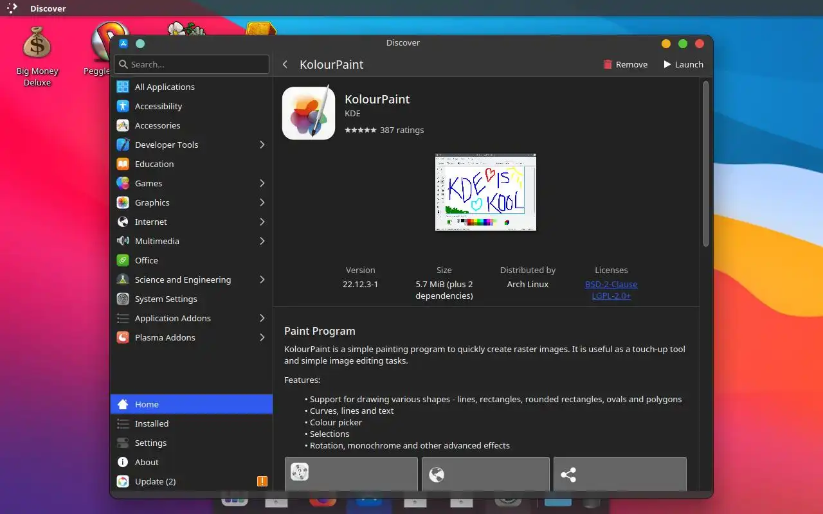Click the About info icon
823x514 pixels.
click(122, 462)
